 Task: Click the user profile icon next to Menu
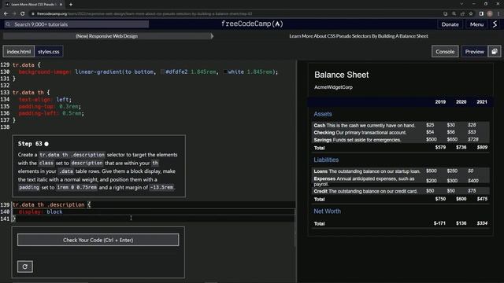click(x=495, y=24)
